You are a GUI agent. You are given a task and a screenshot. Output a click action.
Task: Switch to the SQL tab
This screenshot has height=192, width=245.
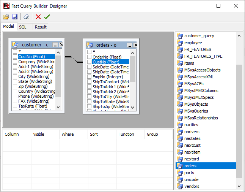(x=23, y=27)
